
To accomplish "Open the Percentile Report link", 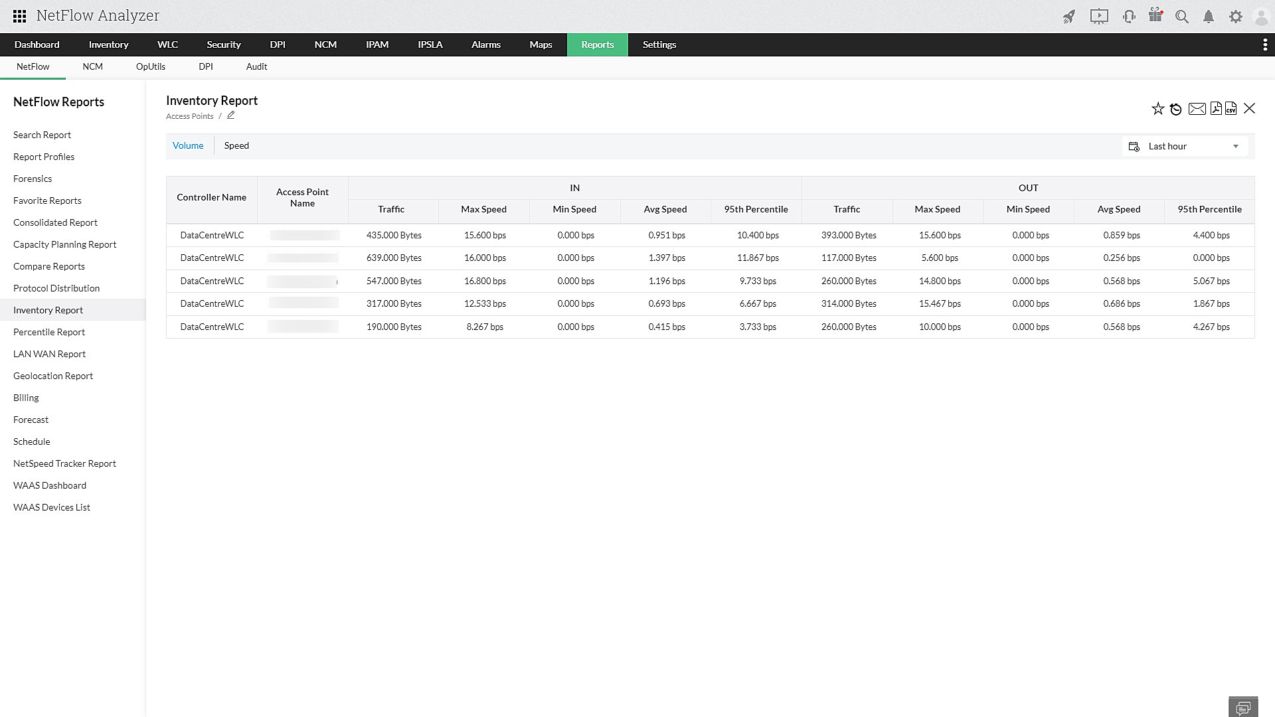I will [49, 332].
